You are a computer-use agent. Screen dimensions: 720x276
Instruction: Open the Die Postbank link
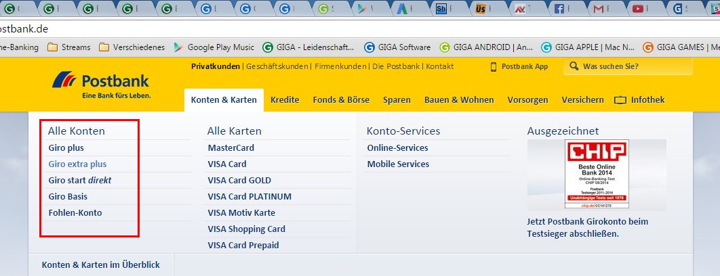point(396,66)
